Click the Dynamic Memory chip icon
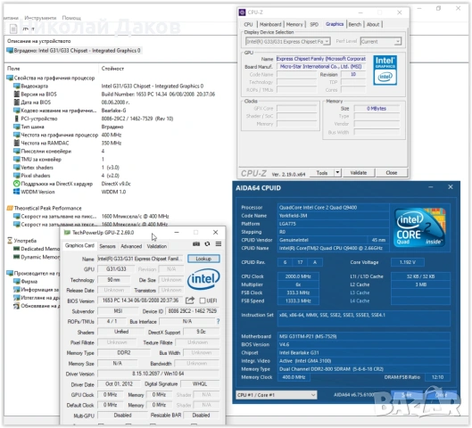The height and width of the screenshot is (428, 472). click(17, 257)
